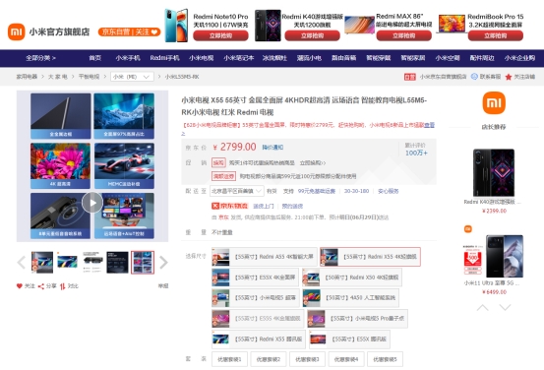The width and height of the screenshot is (544, 370).
Task: Click the 预约送货 link
Action: [292, 207]
